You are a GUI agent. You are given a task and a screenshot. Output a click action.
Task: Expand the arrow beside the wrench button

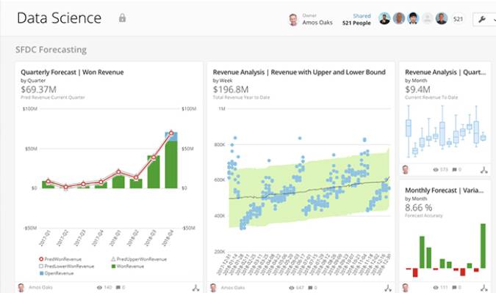tap(494, 19)
